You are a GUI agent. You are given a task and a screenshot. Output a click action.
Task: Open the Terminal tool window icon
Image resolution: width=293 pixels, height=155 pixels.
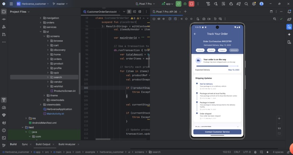click(x=4, y=138)
